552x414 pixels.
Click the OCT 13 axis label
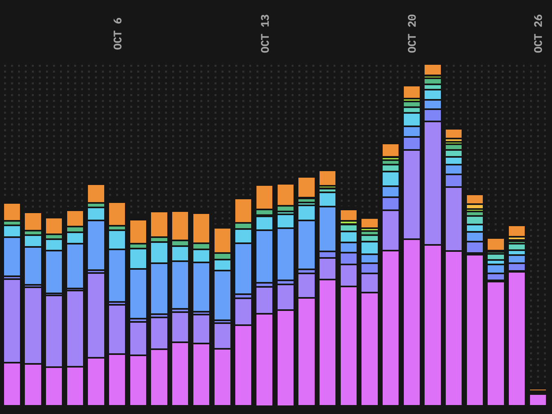tap(265, 33)
